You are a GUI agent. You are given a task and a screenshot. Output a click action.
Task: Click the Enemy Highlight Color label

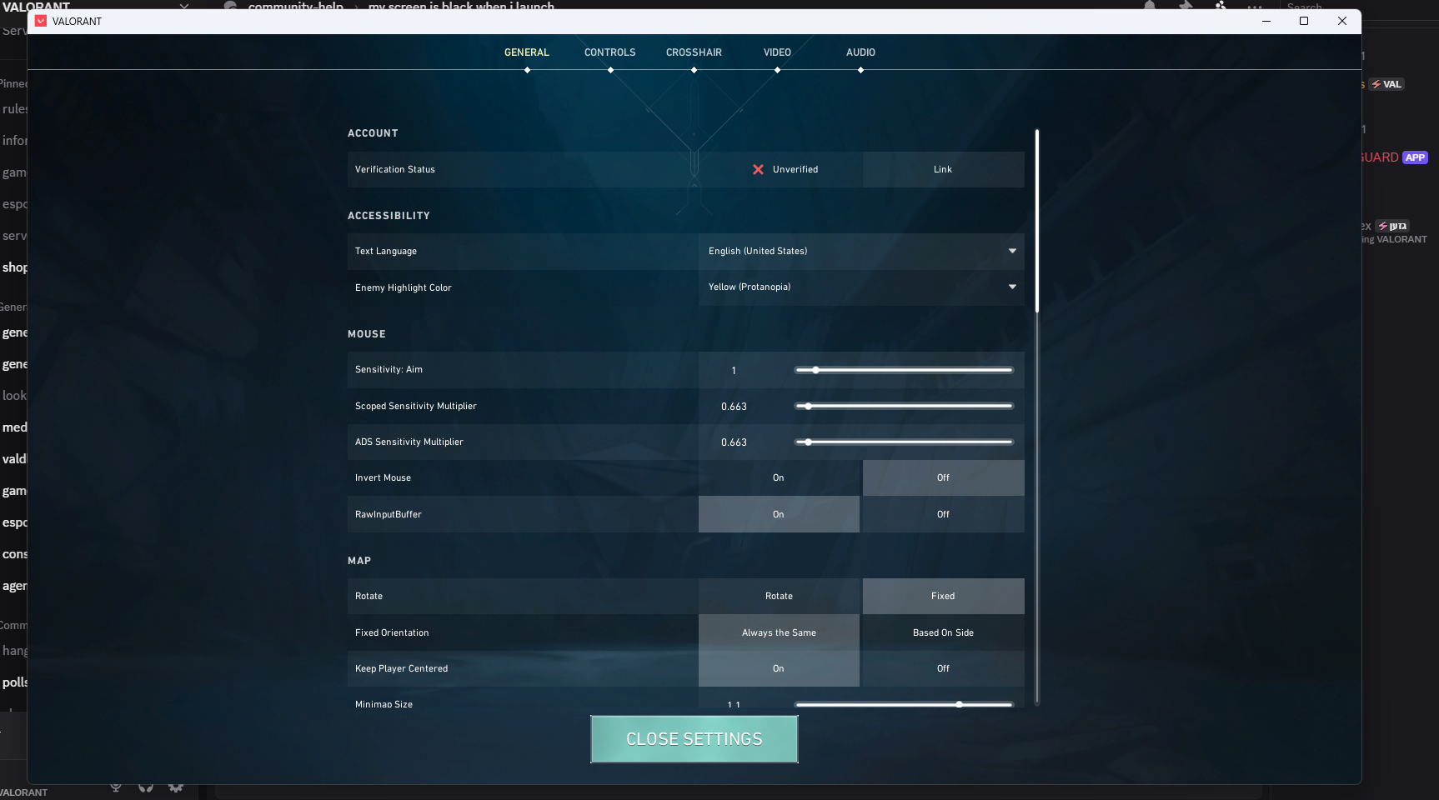tap(404, 288)
